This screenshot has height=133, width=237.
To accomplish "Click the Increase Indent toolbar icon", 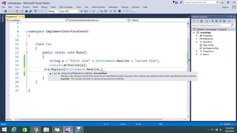I will click(114, 11).
